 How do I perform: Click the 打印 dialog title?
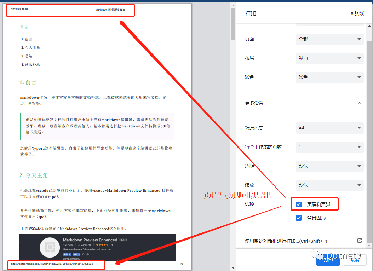click(x=251, y=13)
